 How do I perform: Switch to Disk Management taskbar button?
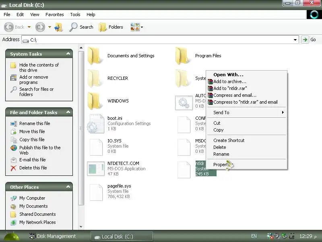[x=53, y=236]
